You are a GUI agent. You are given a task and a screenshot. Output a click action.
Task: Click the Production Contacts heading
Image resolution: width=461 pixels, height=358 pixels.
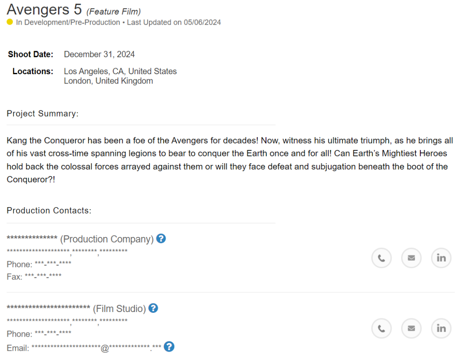point(49,211)
